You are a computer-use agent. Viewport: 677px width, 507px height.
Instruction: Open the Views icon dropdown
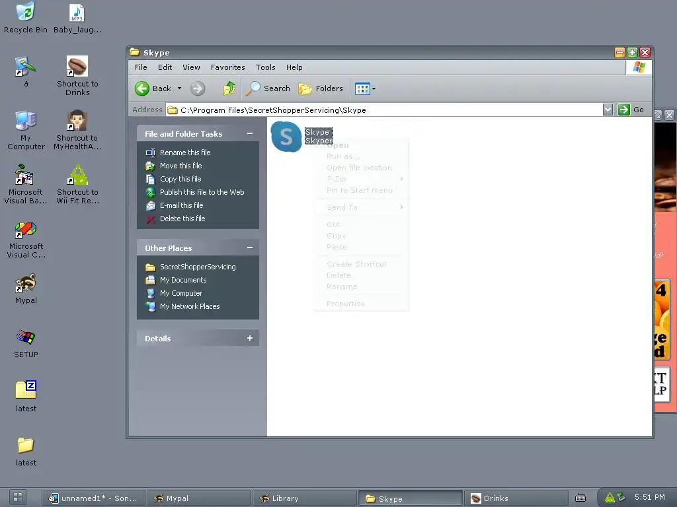[365, 89]
